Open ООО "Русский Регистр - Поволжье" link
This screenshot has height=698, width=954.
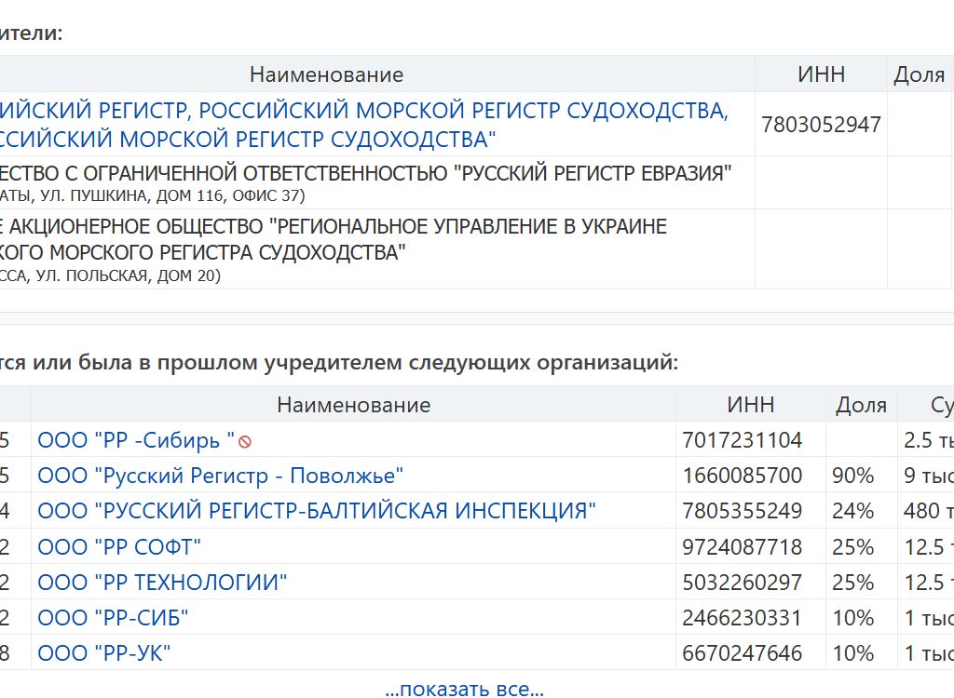coord(220,476)
